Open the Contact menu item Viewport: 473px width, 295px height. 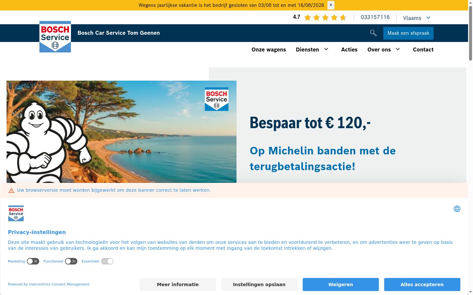click(423, 49)
